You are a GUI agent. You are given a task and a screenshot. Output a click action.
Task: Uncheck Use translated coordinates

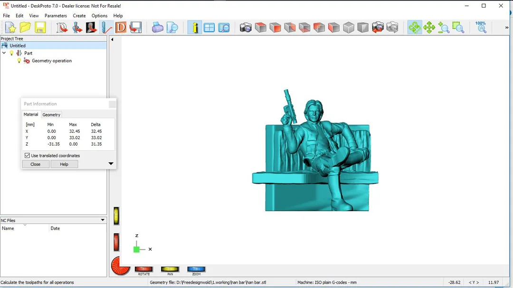pyautogui.click(x=27, y=156)
